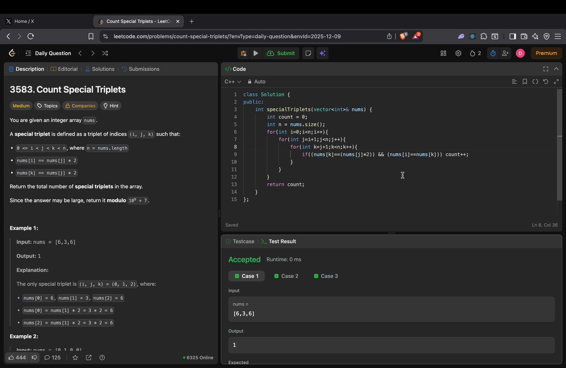The height and width of the screenshot is (368, 566).
Task: Open the 125 comments
Action: (x=52, y=358)
